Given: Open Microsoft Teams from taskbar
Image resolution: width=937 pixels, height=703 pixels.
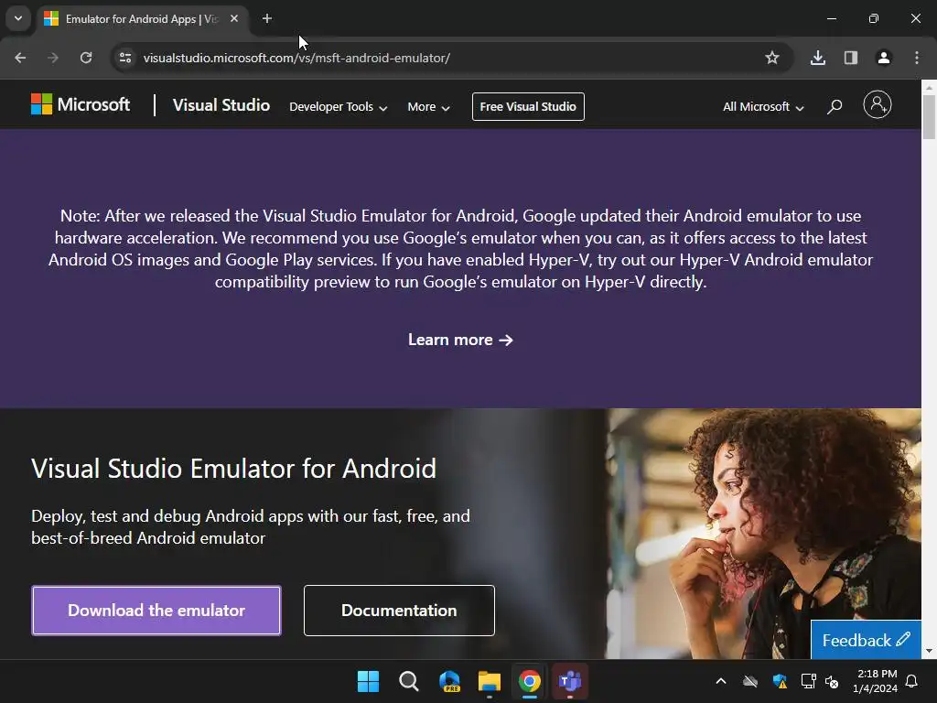Looking at the screenshot, I should pyautogui.click(x=569, y=681).
